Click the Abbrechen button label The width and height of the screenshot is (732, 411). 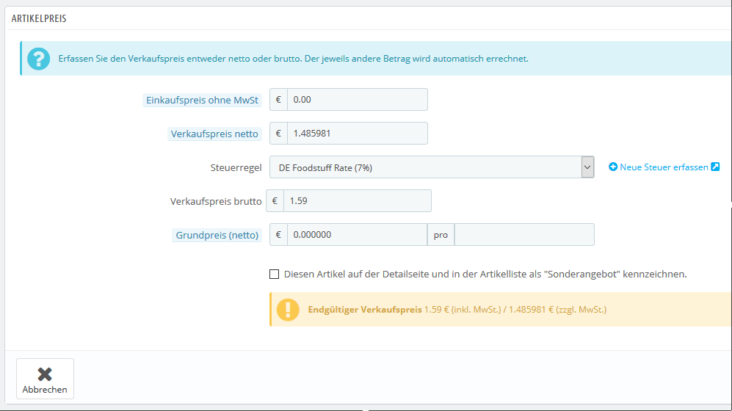click(45, 390)
